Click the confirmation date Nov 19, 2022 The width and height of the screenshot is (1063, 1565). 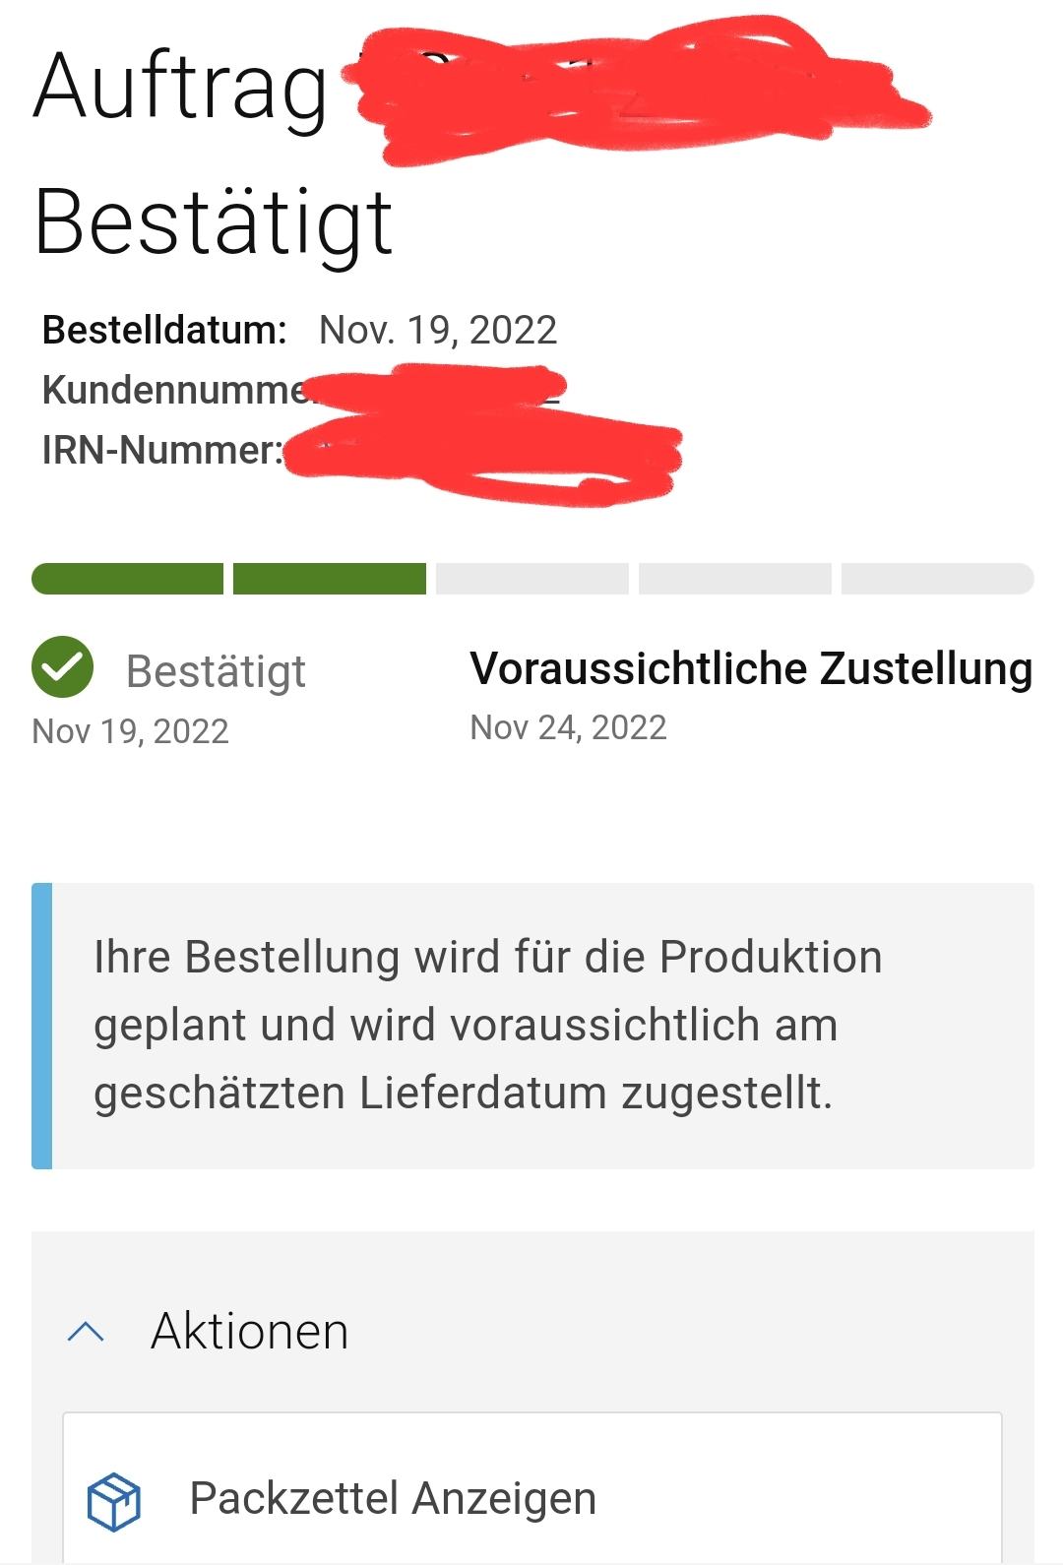click(x=130, y=731)
